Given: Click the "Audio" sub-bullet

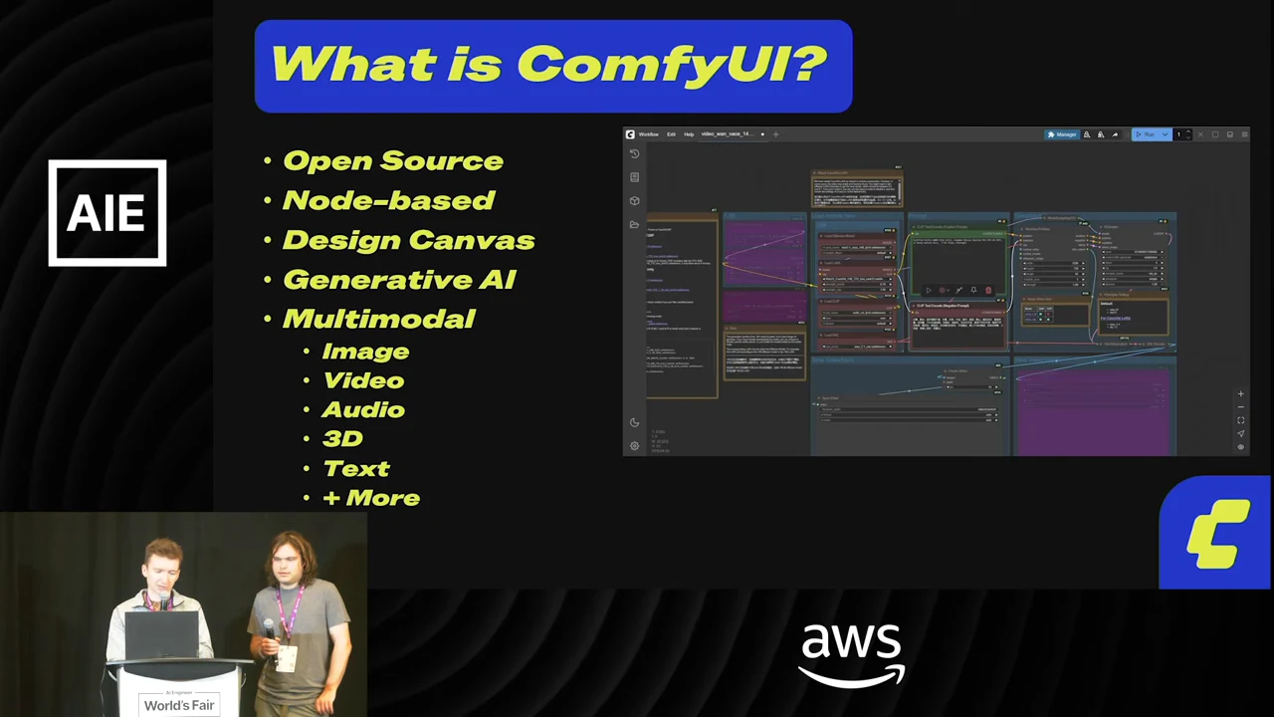Looking at the screenshot, I should (x=363, y=409).
